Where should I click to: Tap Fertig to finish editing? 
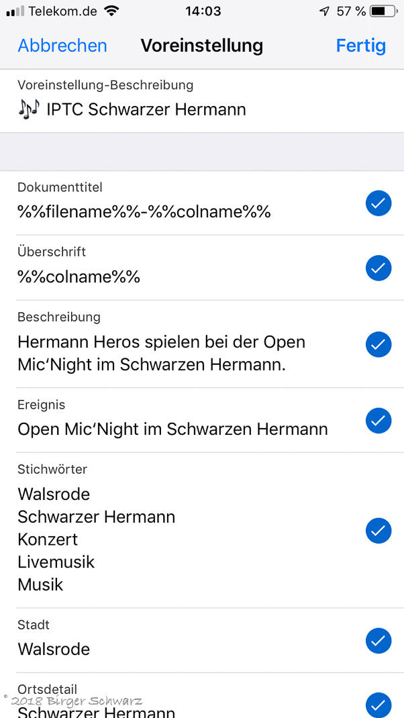[360, 46]
